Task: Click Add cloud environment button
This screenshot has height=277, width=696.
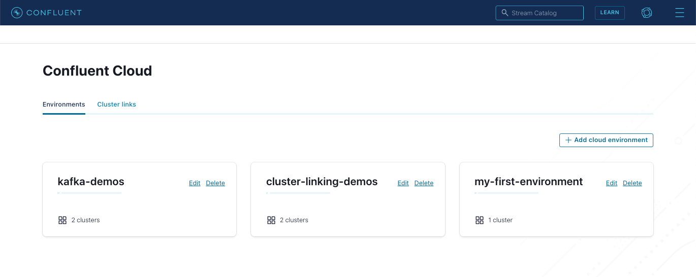Action: pyautogui.click(x=606, y=140)
